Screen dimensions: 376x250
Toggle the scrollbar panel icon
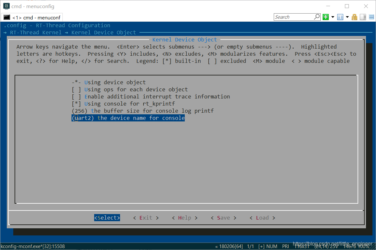tap(363, 17)
